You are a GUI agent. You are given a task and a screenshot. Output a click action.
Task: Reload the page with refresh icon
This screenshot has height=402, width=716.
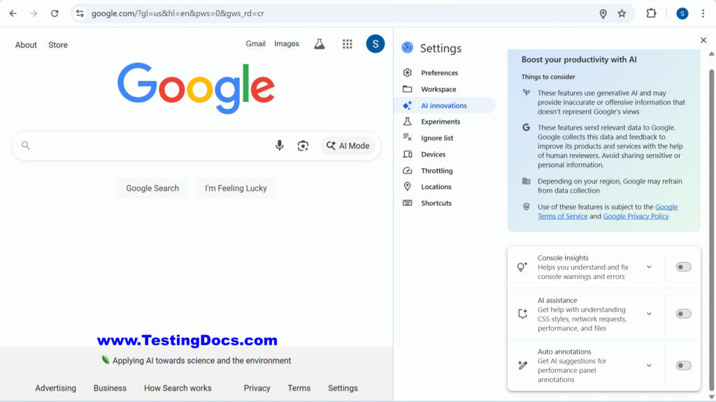pos(55,14)
